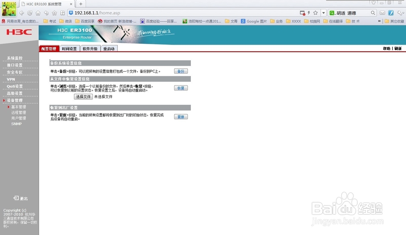This screenshot has height=235, width=406.
Task: Expand VPN in the sidebar
Action: 11,79
